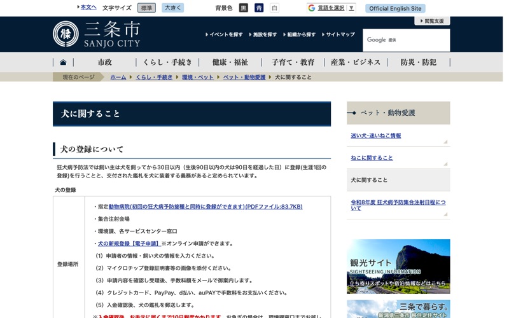Open サイトマップ link
Image resolution: width=509 pixels, height=318 pixels.
click(x=338, y=34)
